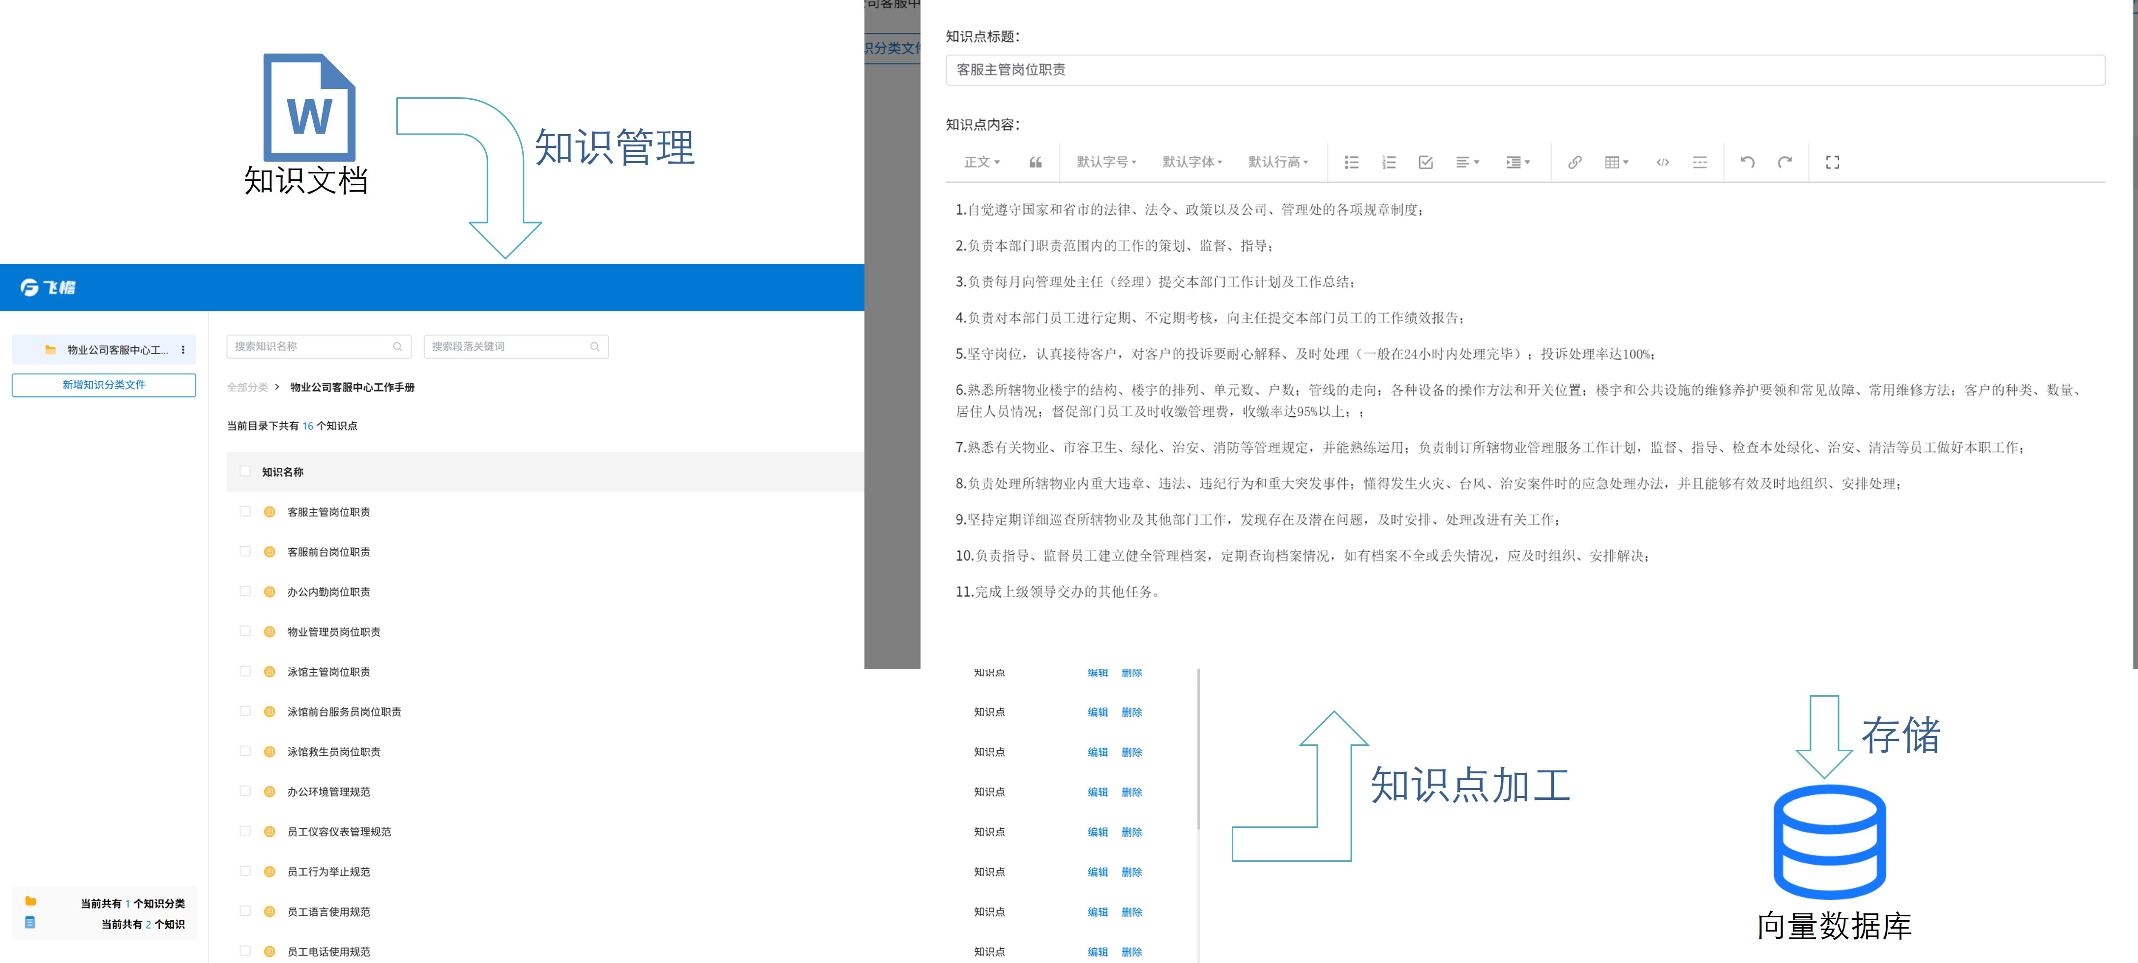This screenshot has height=963, width=2138.
Task: Click the 新增知识分类文件 button
Action: tap(104, 385)
